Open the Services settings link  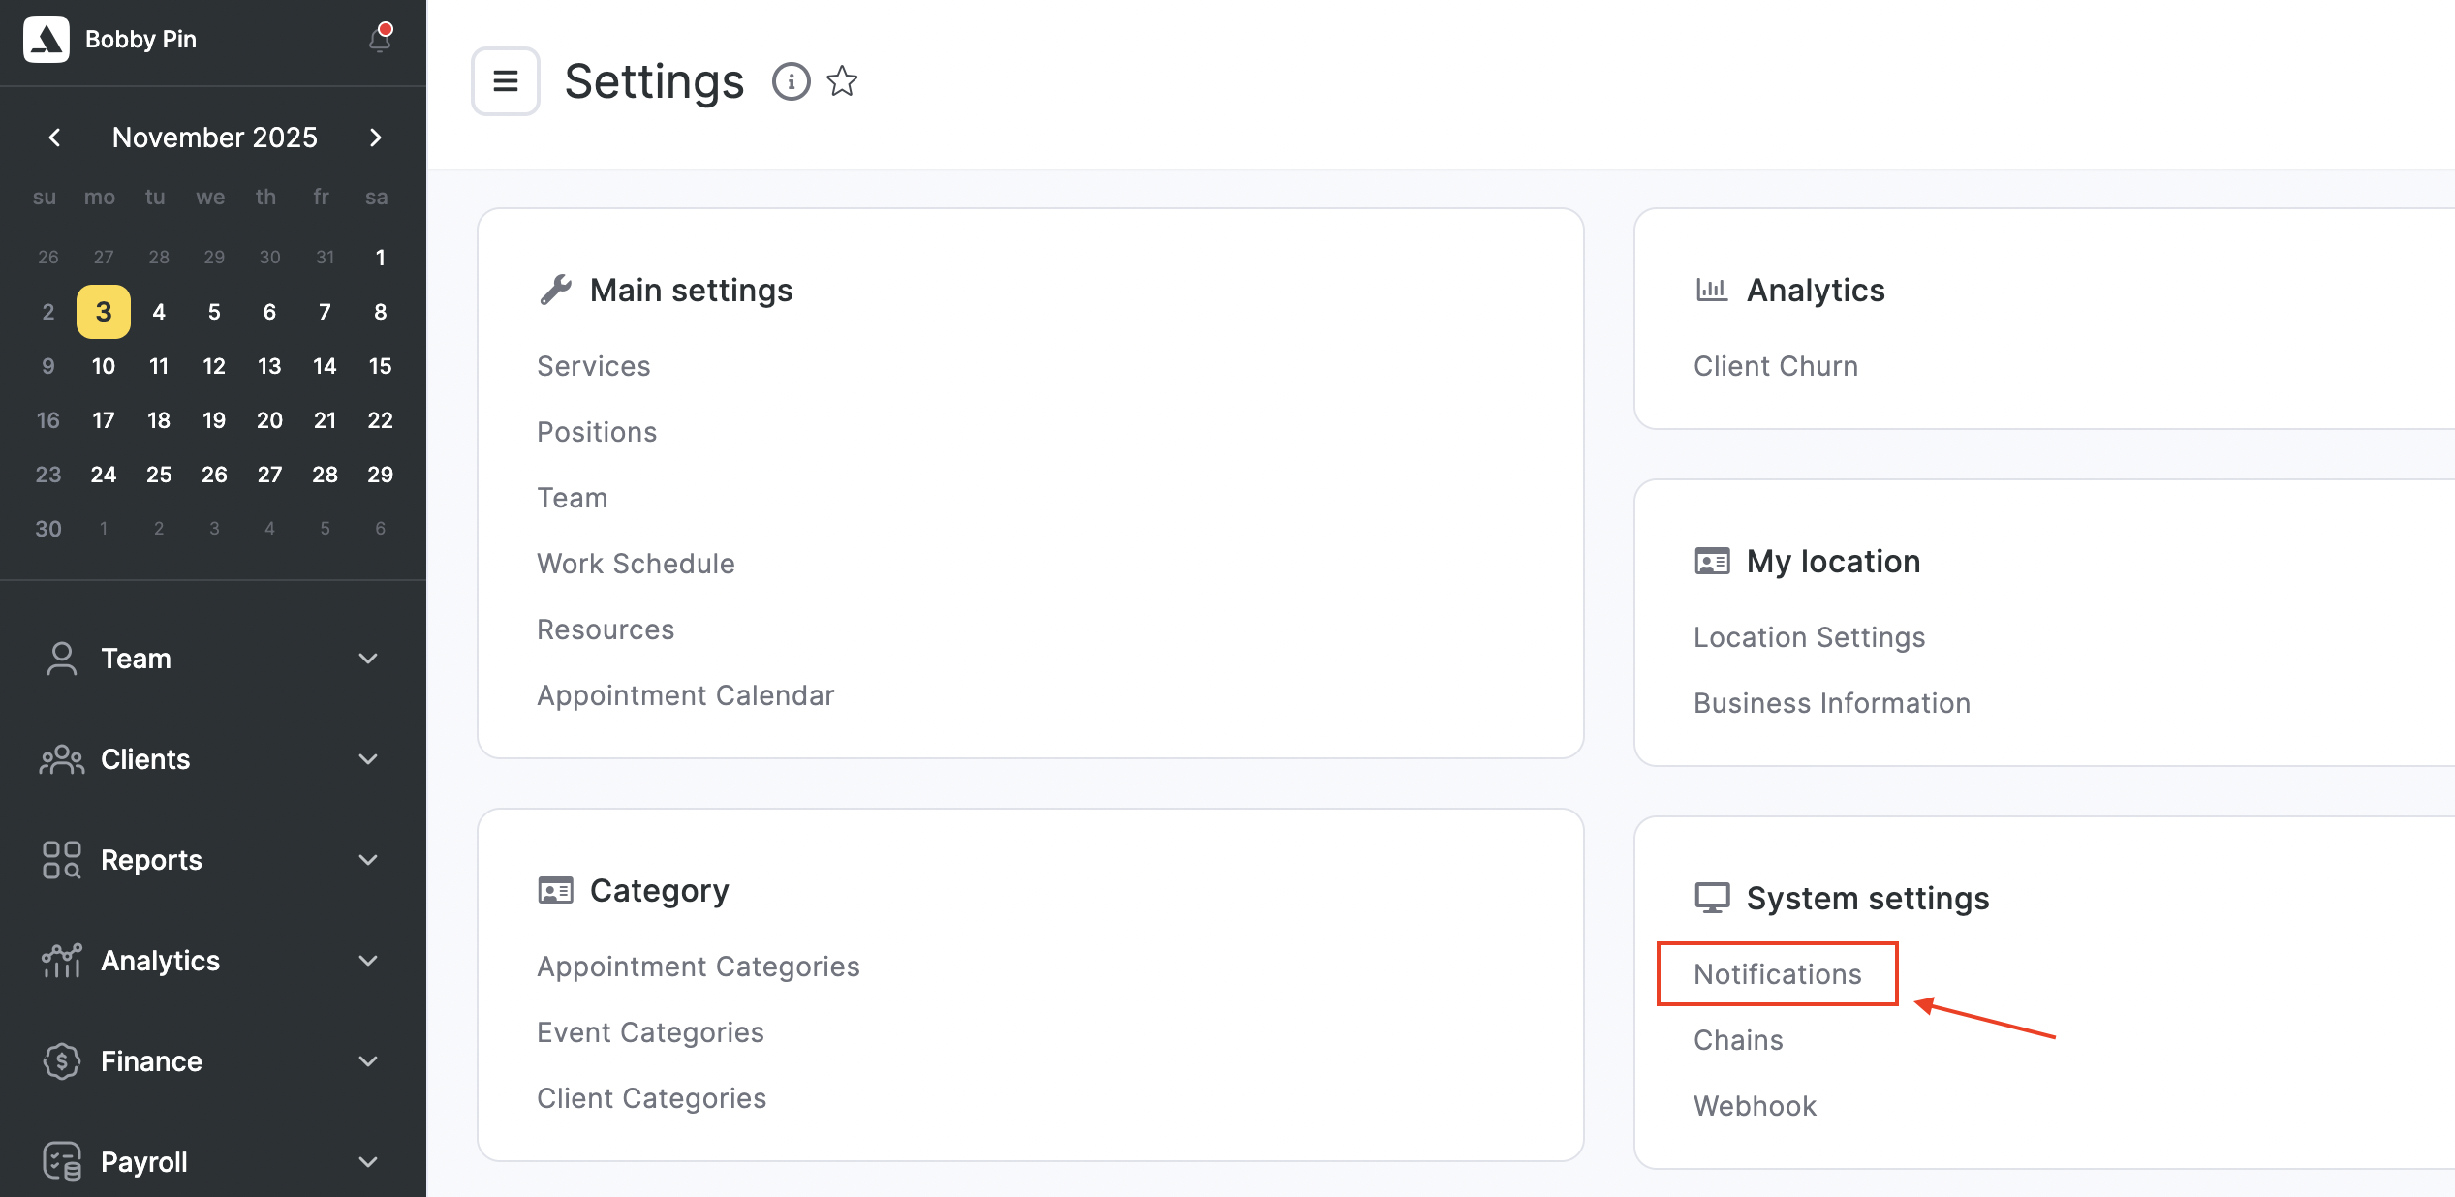[594, 366]
